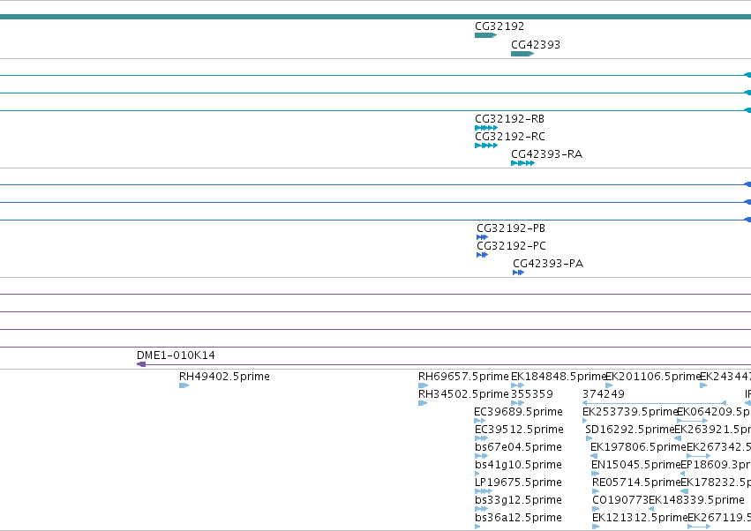Viewport: 751px width, 531px height.
Task: Click bs33g12.5prime EST label
Action: point(518,500)
